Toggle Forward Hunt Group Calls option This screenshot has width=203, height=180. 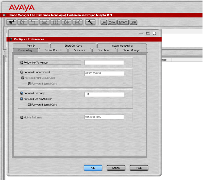[23, 78]
